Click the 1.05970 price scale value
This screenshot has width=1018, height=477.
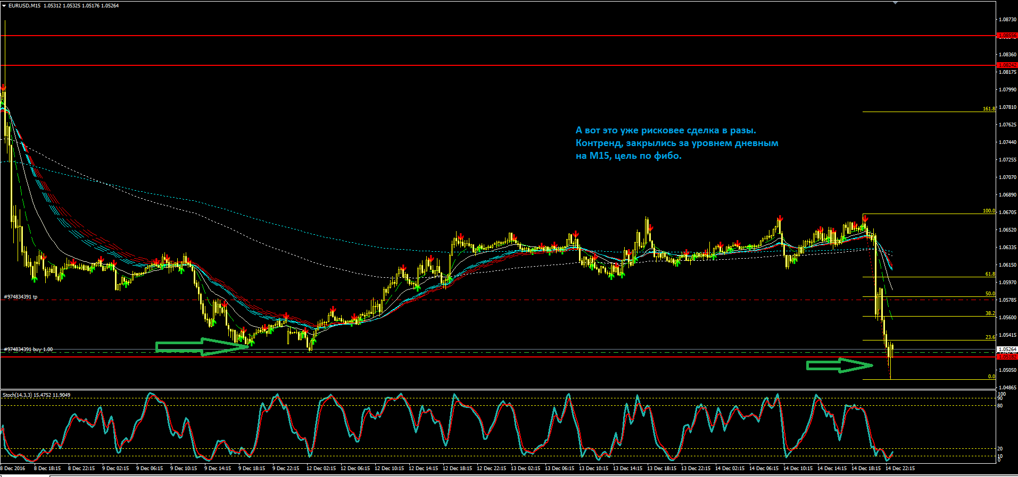coord(1008,282)
